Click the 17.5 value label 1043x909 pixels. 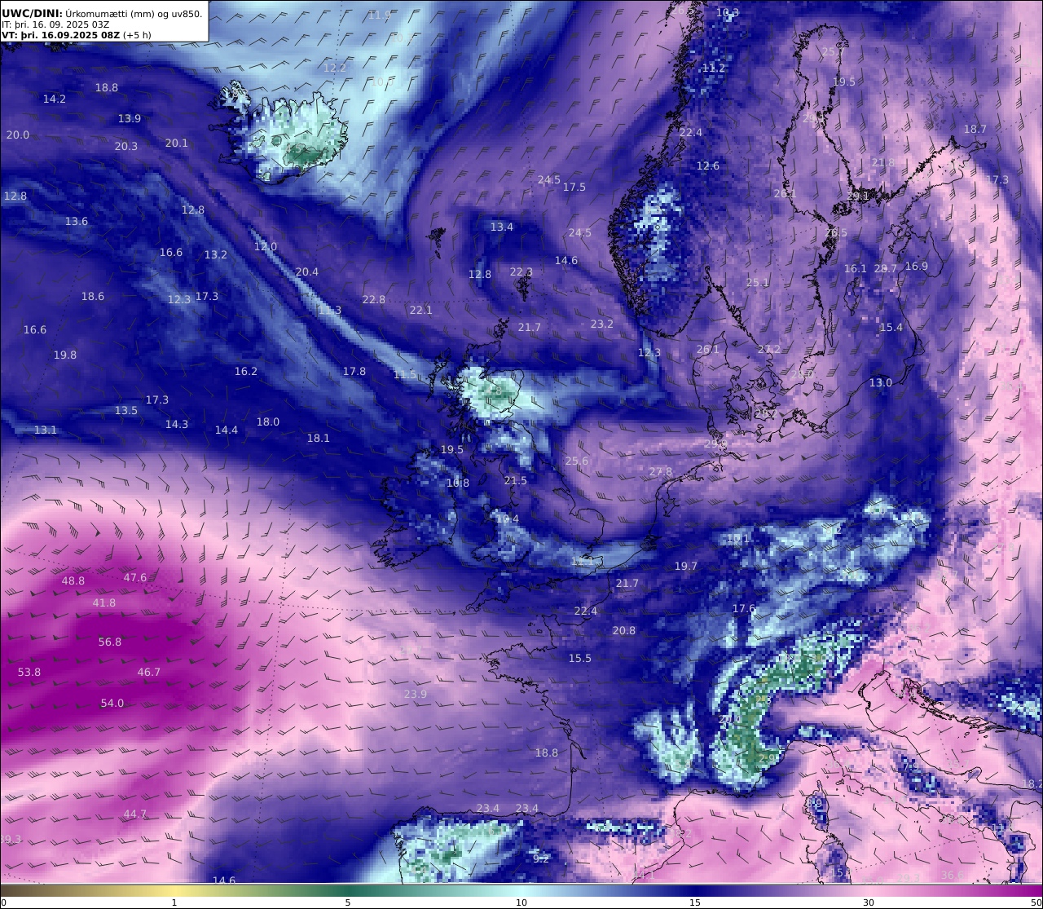574,188
